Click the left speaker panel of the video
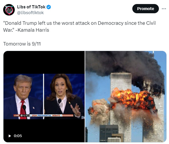This screenshot has width=169, height=144. (23, 96)
